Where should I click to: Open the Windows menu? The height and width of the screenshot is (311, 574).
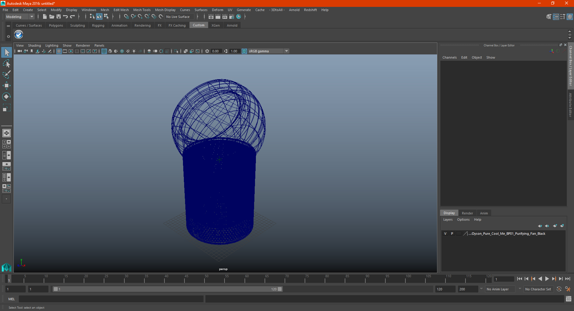[x=89, y=10]
